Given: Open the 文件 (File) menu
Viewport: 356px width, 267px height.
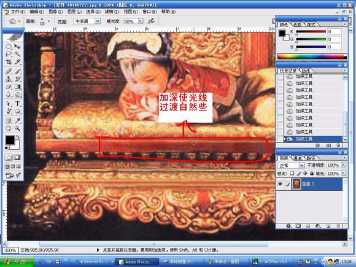Looking at the screenshot, I should tap(18, 12).
